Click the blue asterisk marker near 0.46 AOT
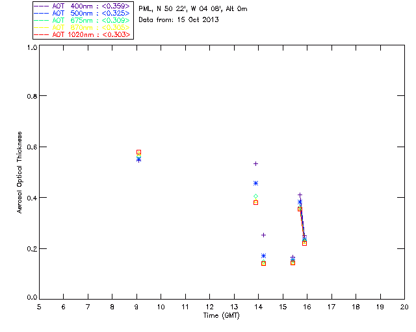416x332 pixels. pos(255,184)
